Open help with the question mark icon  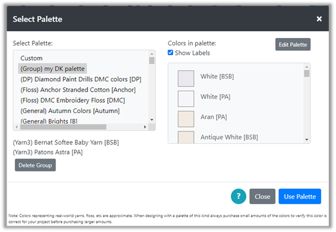pos(238,196)
